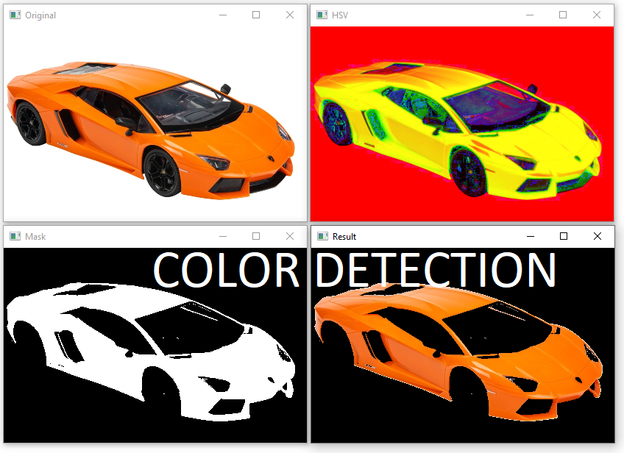
Task: Click the orange car in Original window
Action: click(151, 129)
